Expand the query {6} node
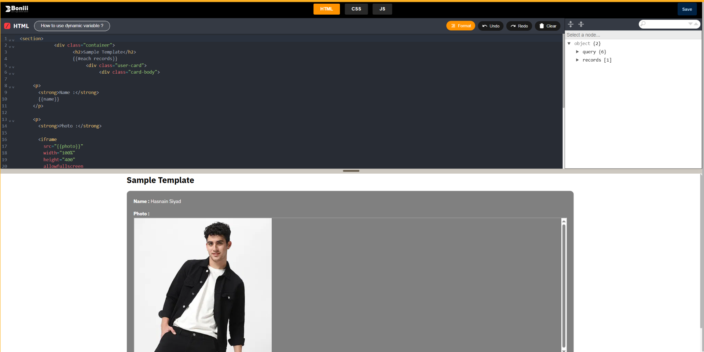This screenshot has height=352, width=704. (x=578, y=52)
